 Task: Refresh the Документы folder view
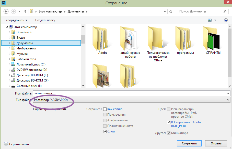click(171, 11)
